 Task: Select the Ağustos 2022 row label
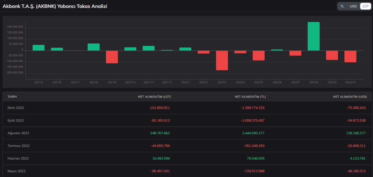[x=18, y=133]
